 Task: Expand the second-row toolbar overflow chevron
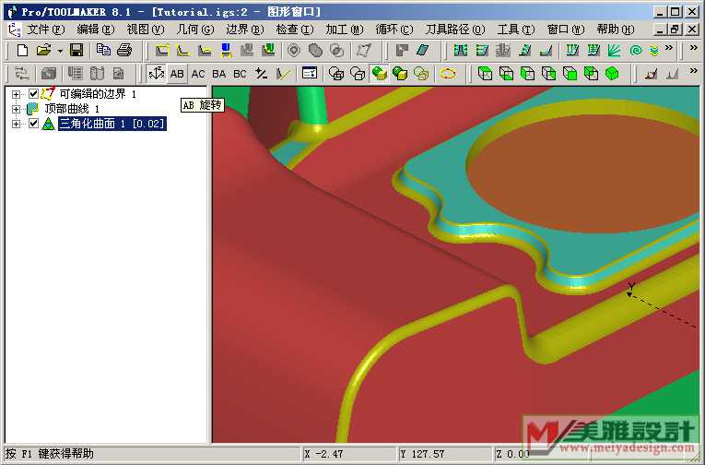pos(694,71)
